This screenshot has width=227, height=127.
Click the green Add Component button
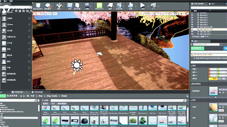198,48
